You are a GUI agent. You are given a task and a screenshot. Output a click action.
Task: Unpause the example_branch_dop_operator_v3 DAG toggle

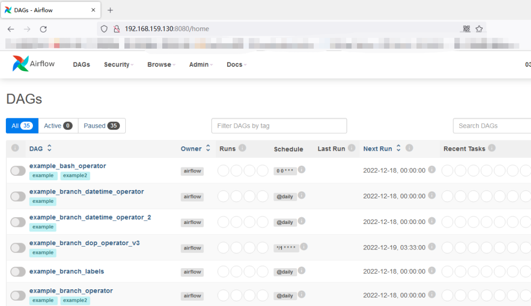tap(18, 248)
